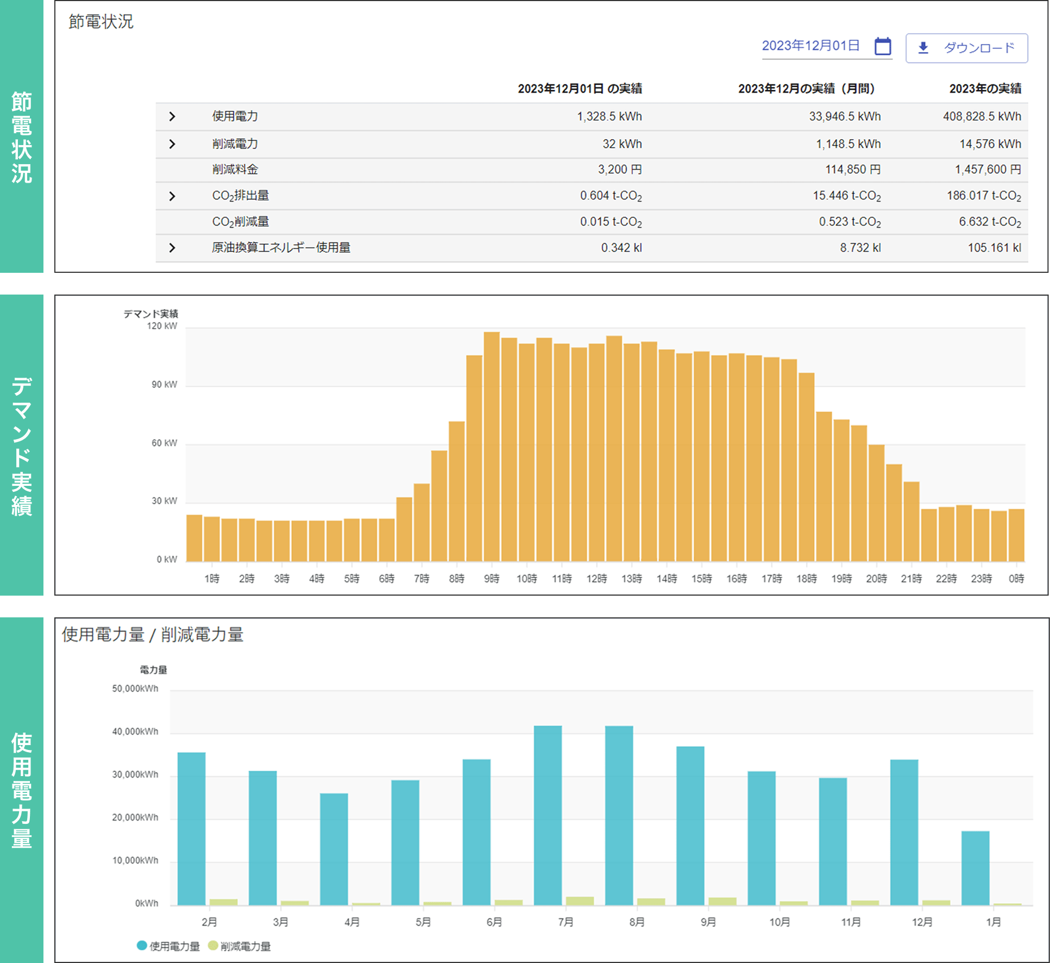
Task: Select the 0.015 t-CO2 reduction value
Action: point(611,222)
